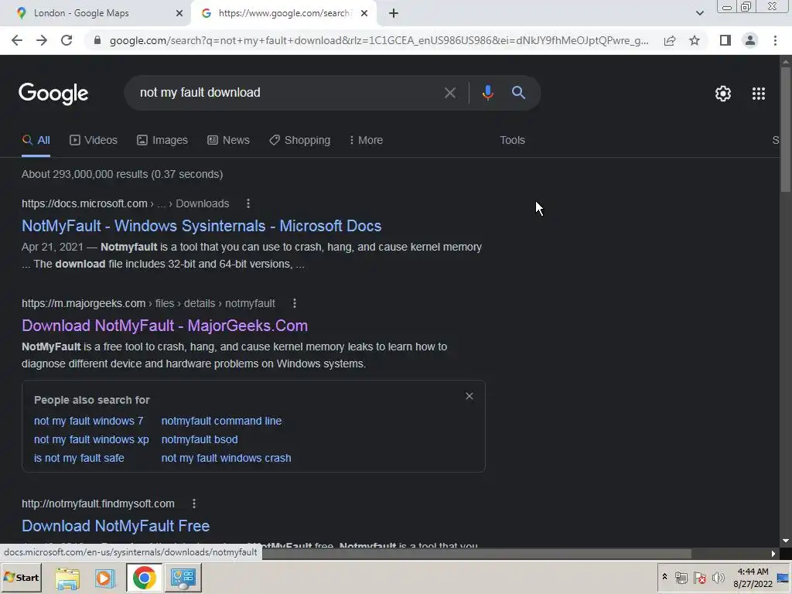Click the taskbar clock showing 4:44 AM
Image resolution: width=792 pixels, height=594 pixels.
pyautogui.click(x=753, y=578)
